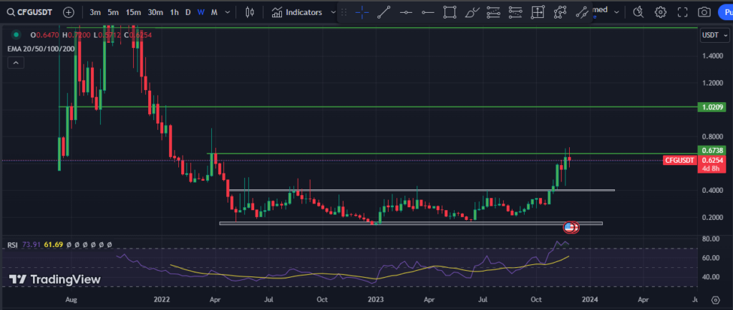Open the USDT currency dropdown
733x310 pixels.
pos(715,35)
